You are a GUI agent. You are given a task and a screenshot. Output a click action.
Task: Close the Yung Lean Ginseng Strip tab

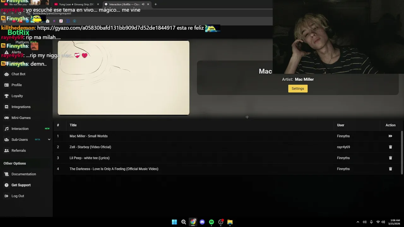point(98,4)
